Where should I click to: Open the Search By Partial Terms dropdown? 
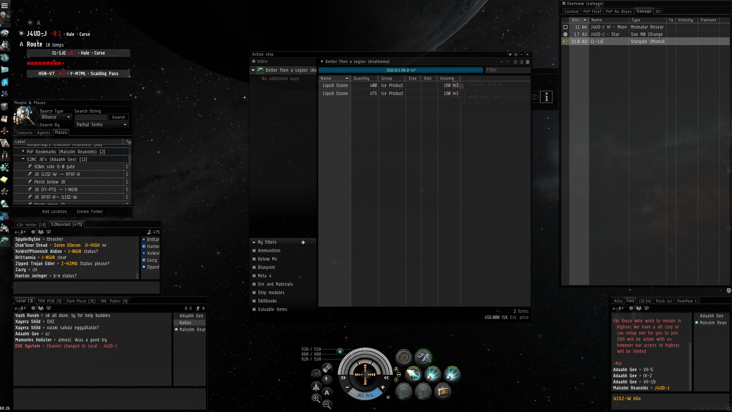tap(101, 125)
